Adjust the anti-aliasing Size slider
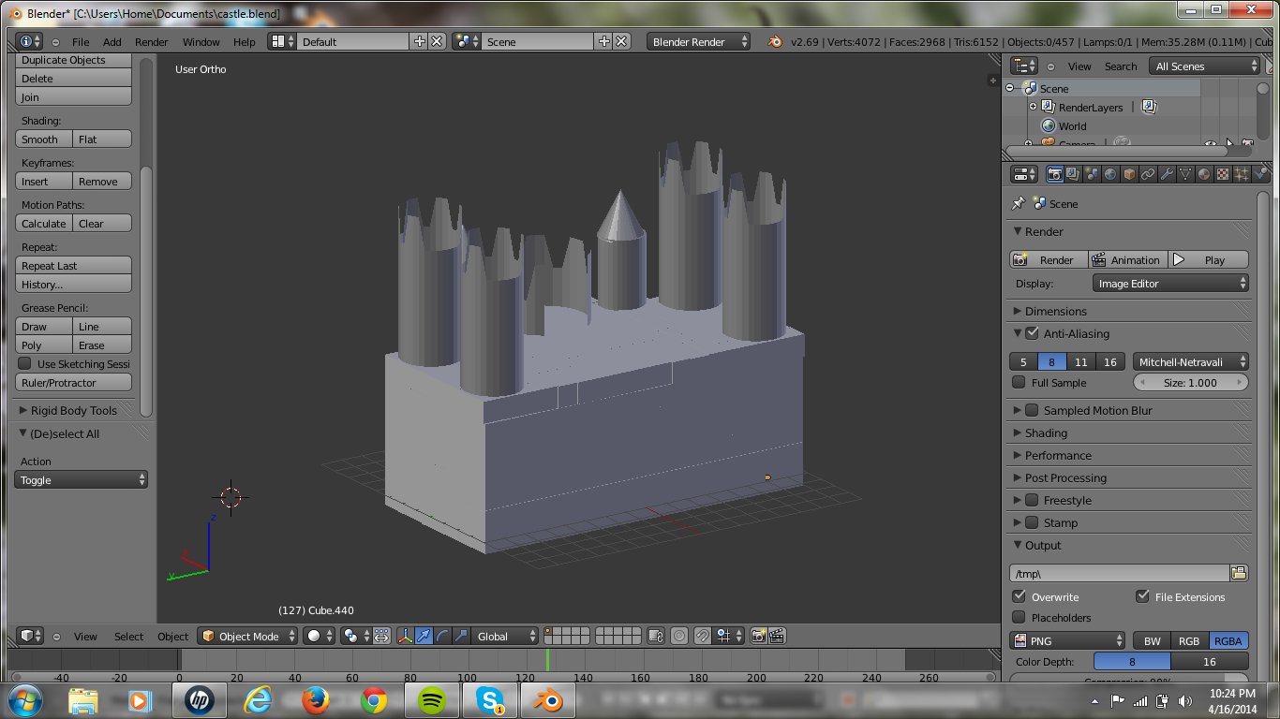The width and height of the screenshot is (1280, 719). click(1191, 382)
